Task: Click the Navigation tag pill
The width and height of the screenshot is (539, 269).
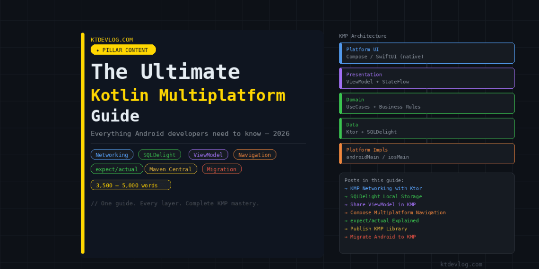Action: coord(255,155)
